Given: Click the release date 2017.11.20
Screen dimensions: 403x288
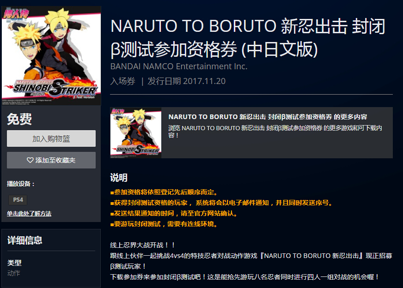Looking at the screenshot, I should [204, 81].
